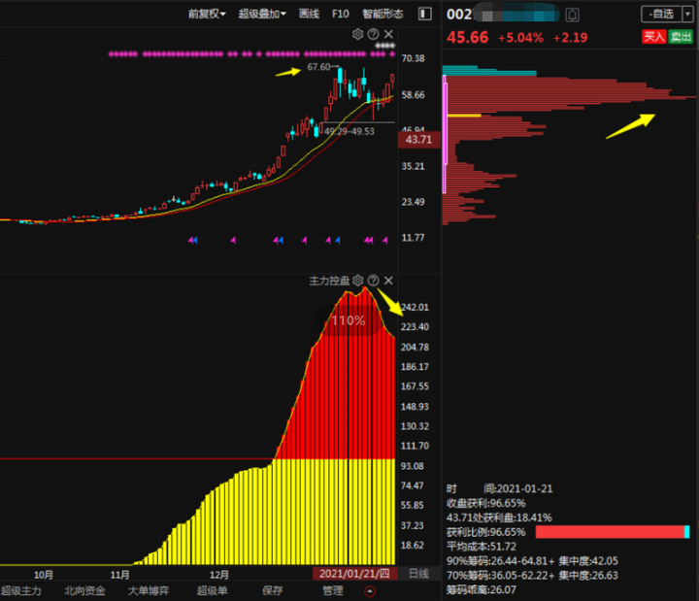
Task: Switch to the 超级单 indicator tab
Action: (213, 590)
